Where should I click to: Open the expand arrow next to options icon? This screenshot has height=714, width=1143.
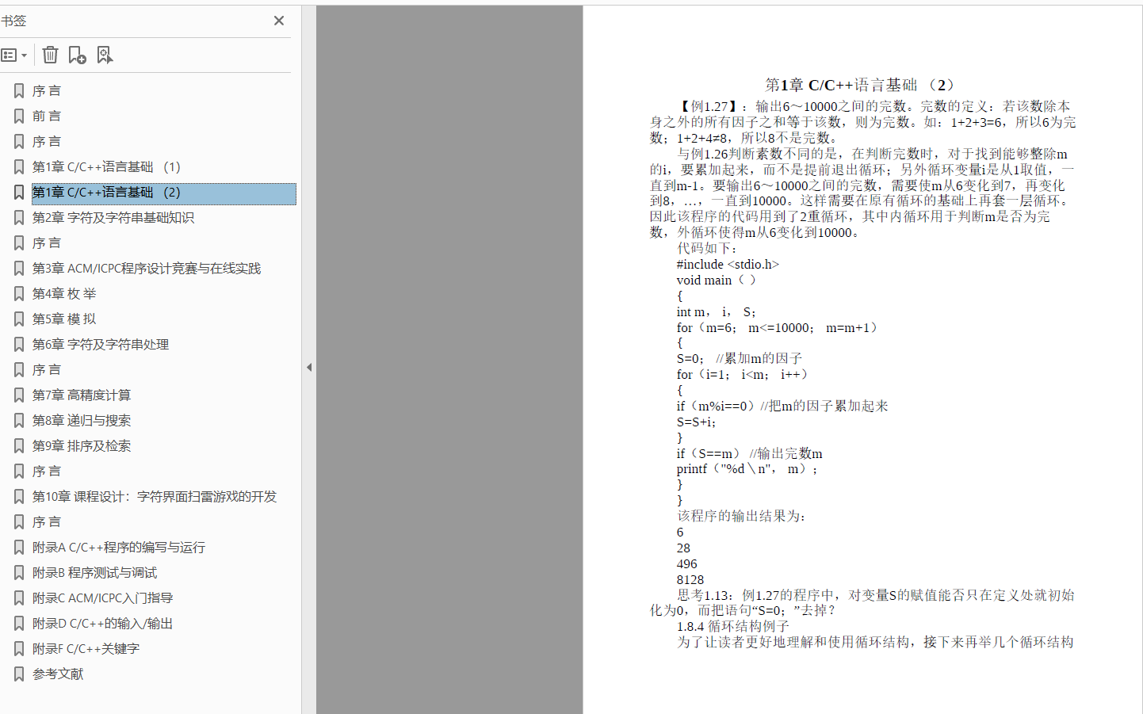pyautogui.click(x=22, y=54)
